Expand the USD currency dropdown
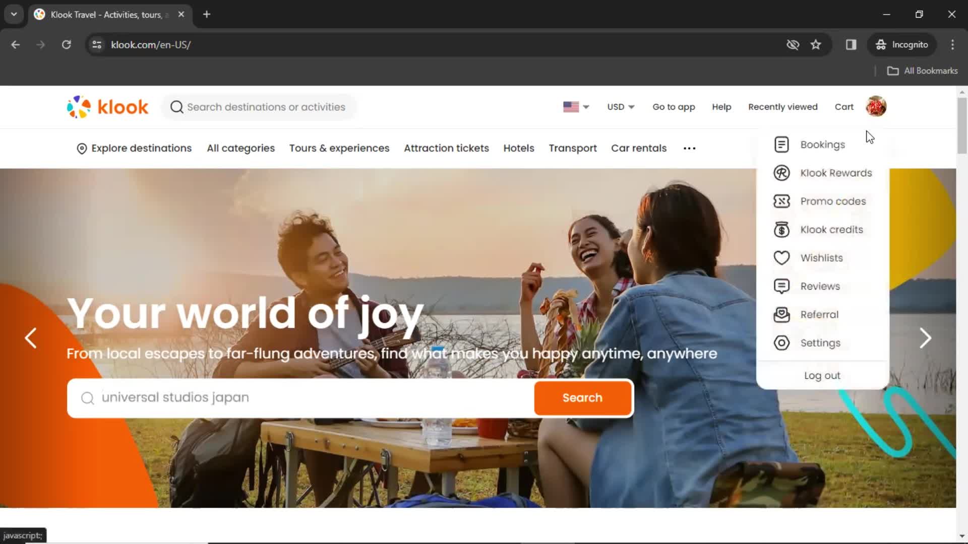968x544 pixels. (x=620, y=107)
